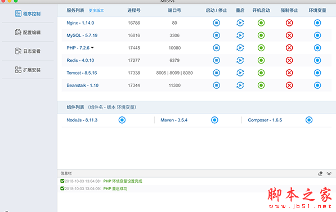Open the PHP version dropdown arrow

92,48
